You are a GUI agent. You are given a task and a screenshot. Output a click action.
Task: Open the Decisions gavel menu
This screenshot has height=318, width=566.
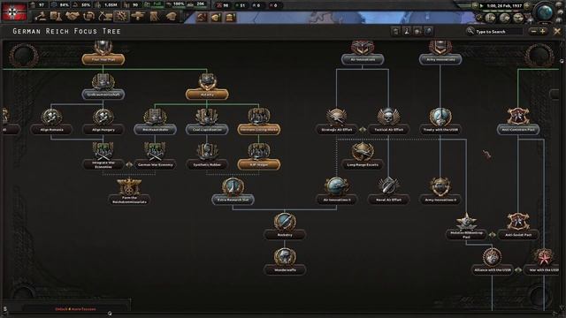(x=40, y=16)
